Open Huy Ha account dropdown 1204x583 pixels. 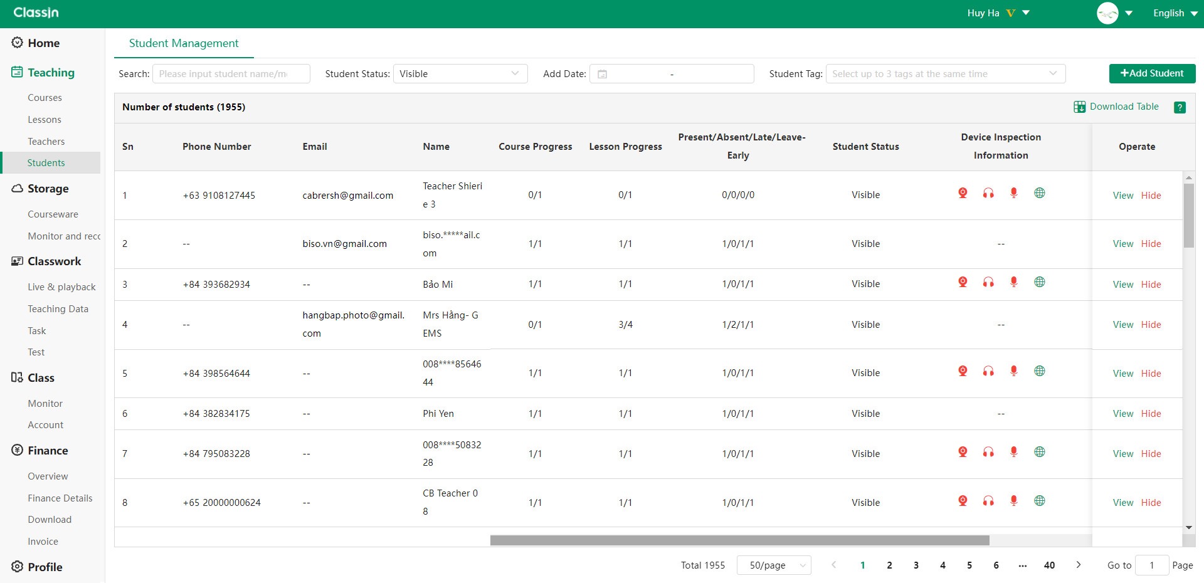tap(998, 13)
